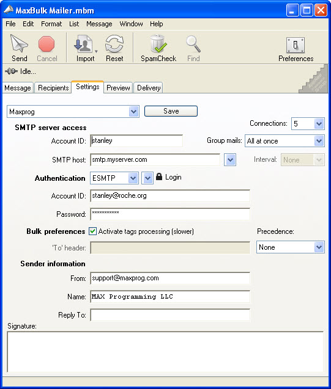Screen dimensions: 331x389
Task: Click the sender Name field
Action: 170,296
